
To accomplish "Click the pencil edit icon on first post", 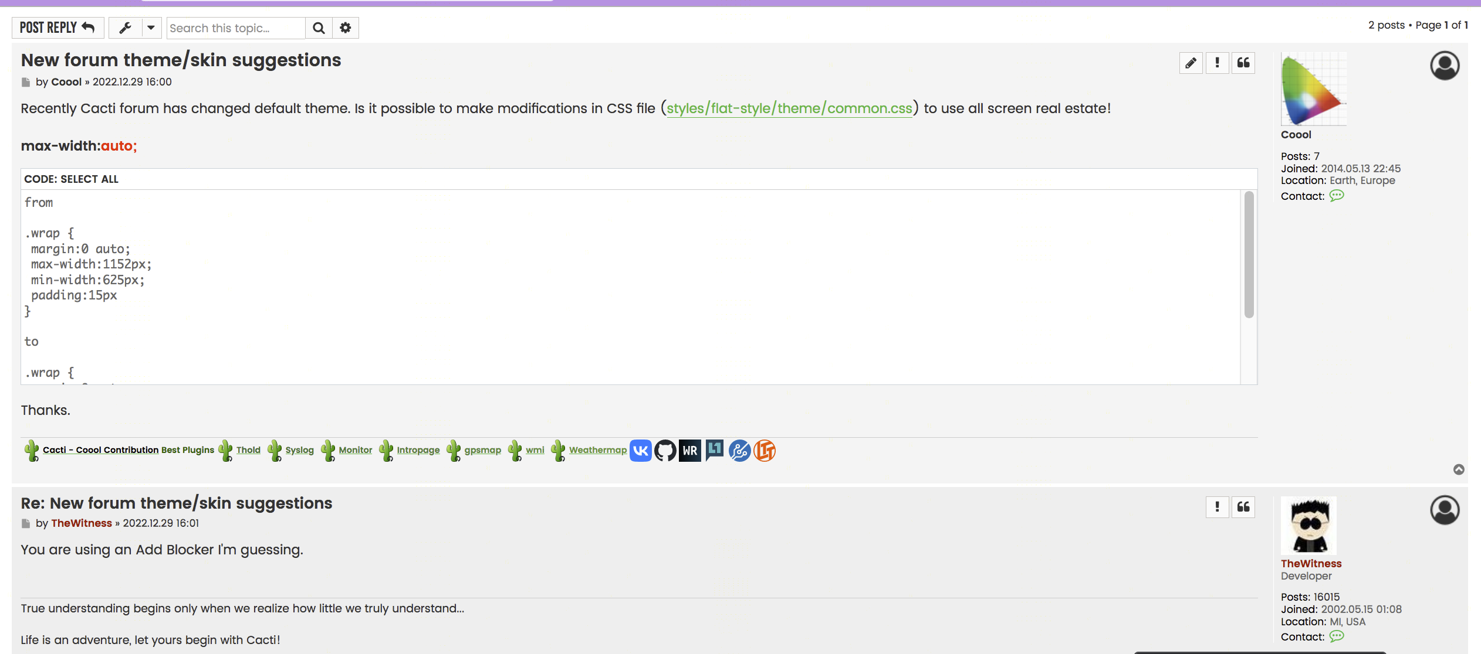I will click(x=1191, y=63).
